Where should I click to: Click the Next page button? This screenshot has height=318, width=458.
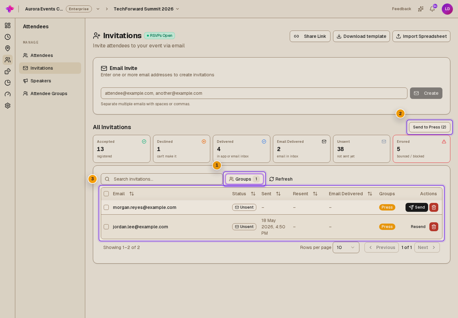[427, 247]
